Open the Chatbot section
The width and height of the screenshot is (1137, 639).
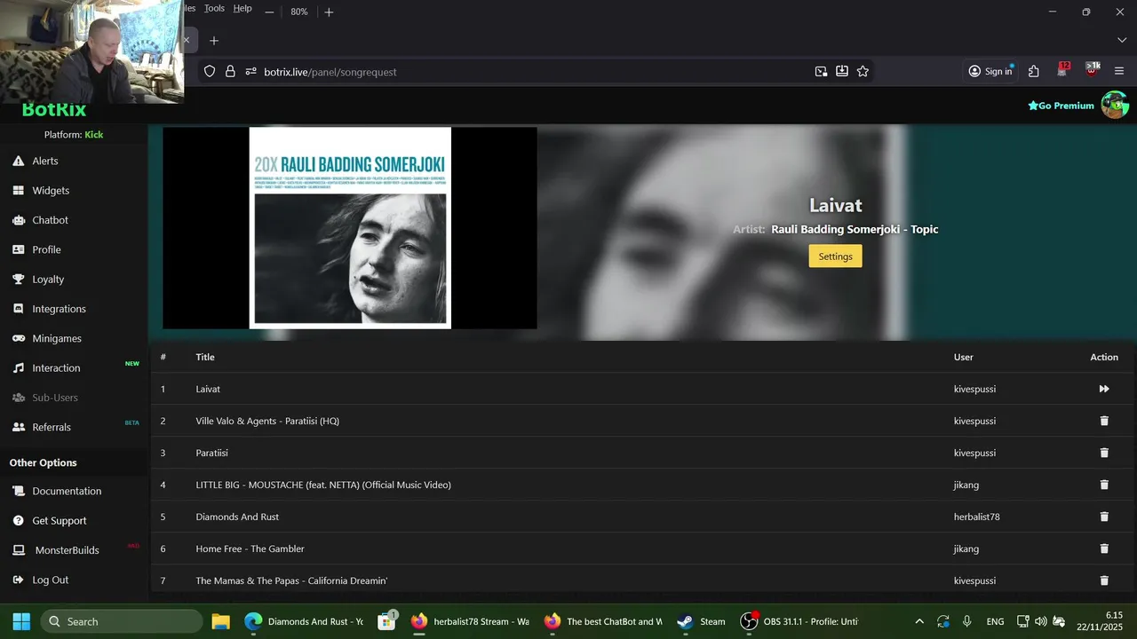[50, 220]
